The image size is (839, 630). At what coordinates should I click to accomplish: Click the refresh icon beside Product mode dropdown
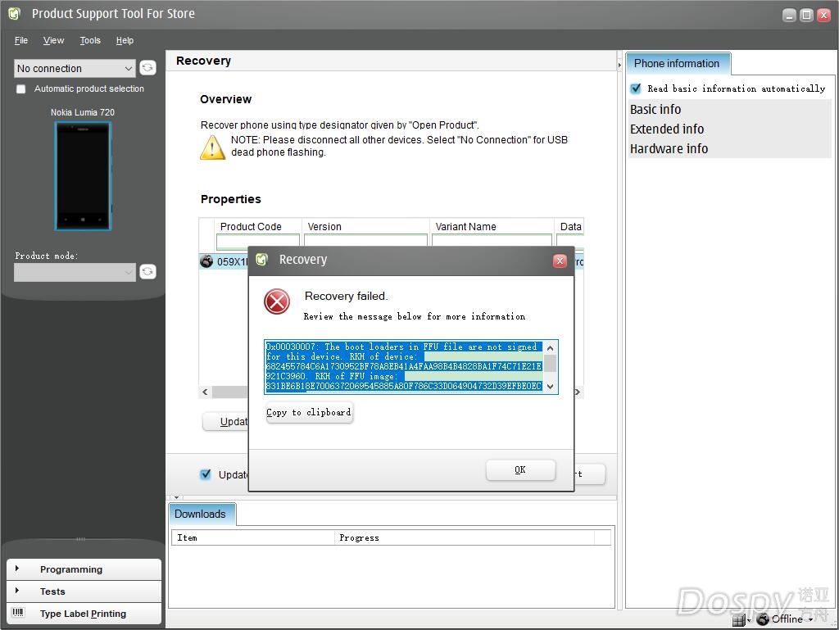click(147, 272)
